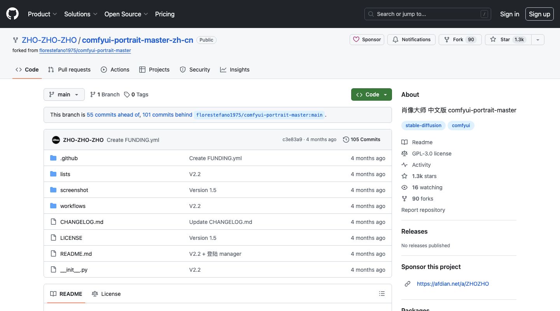Open the ZHO-ZHO-ZHO owner link
Image resolution: width=560 pixels, height=311 pixels.
tap(49, 40)
